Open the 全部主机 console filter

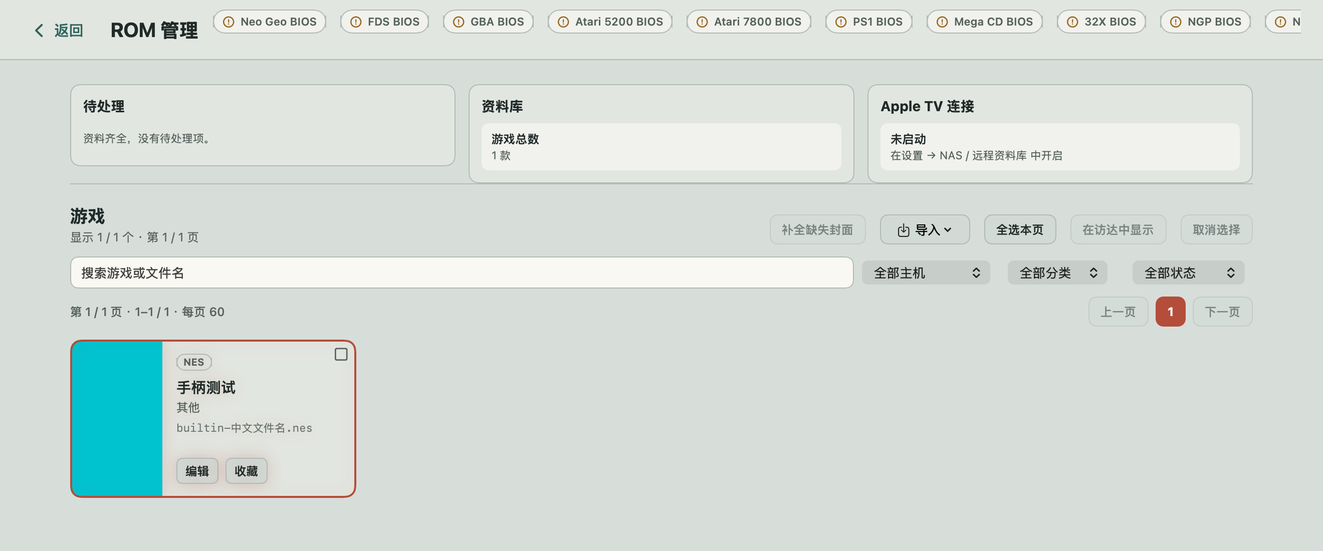point(926,272)
